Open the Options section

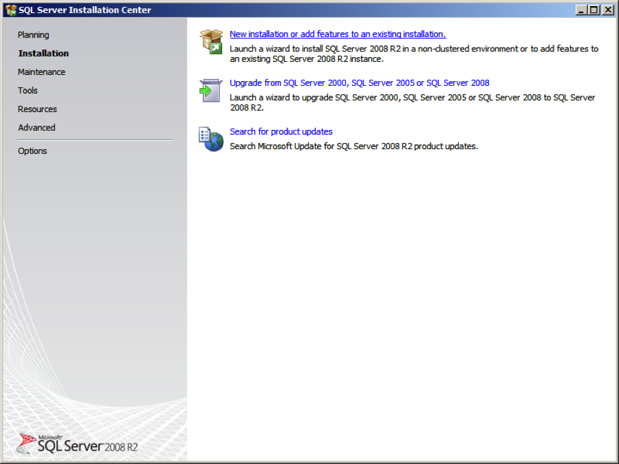pyautogui.click(x=32, y=151)
